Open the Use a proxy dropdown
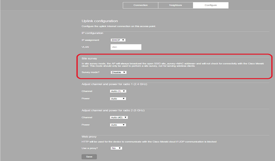Screen dimensions: 275x161 point(116,148)
